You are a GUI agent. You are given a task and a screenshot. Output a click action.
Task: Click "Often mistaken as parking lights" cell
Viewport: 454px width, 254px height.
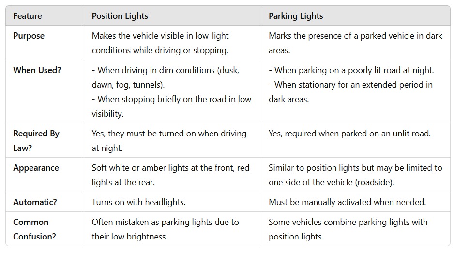(165, 229)
